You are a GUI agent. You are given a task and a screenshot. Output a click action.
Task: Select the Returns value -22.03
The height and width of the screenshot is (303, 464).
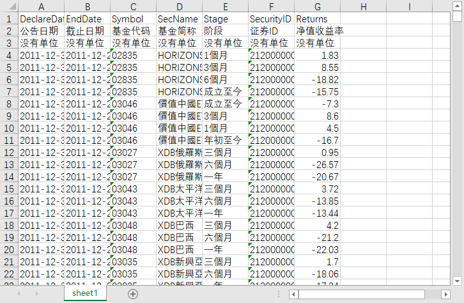click(317, 249)
